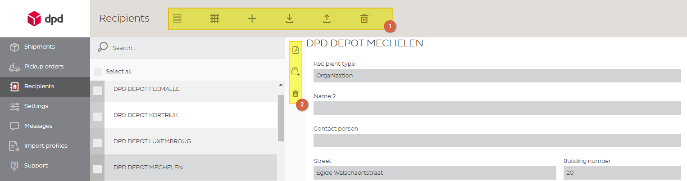
Task: Click the trash icon in top toolbar
Action: 364,18
